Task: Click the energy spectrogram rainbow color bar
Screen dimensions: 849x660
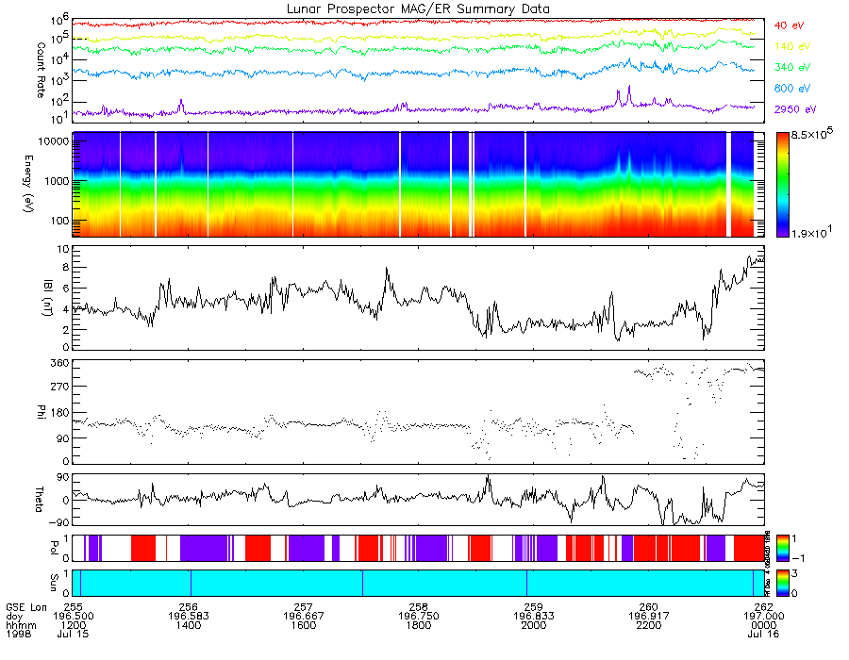Action: (x=782, y=185)
